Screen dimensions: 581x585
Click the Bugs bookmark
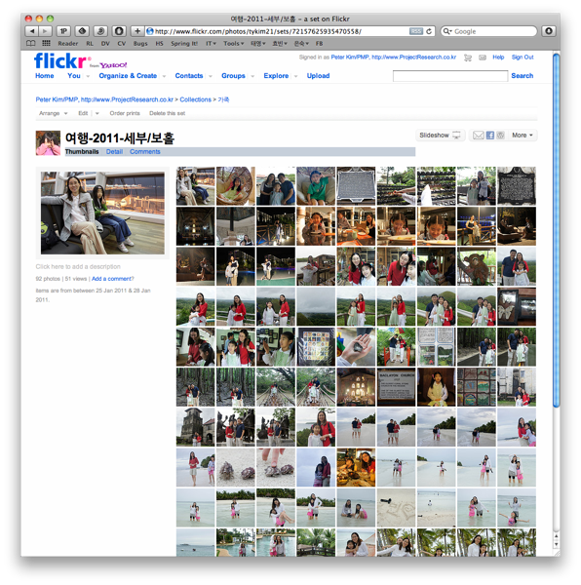(x=140, y=44)
